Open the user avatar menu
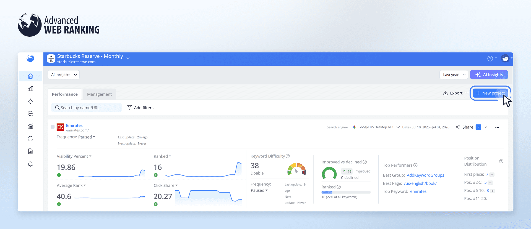 [505, 58]
